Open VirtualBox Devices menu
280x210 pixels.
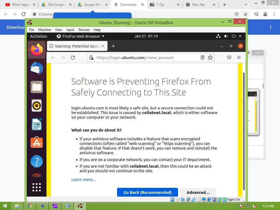point(84,30)
